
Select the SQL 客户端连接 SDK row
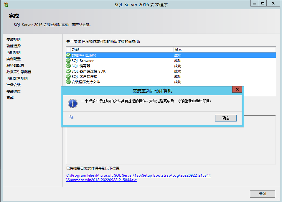pos(171,71)
